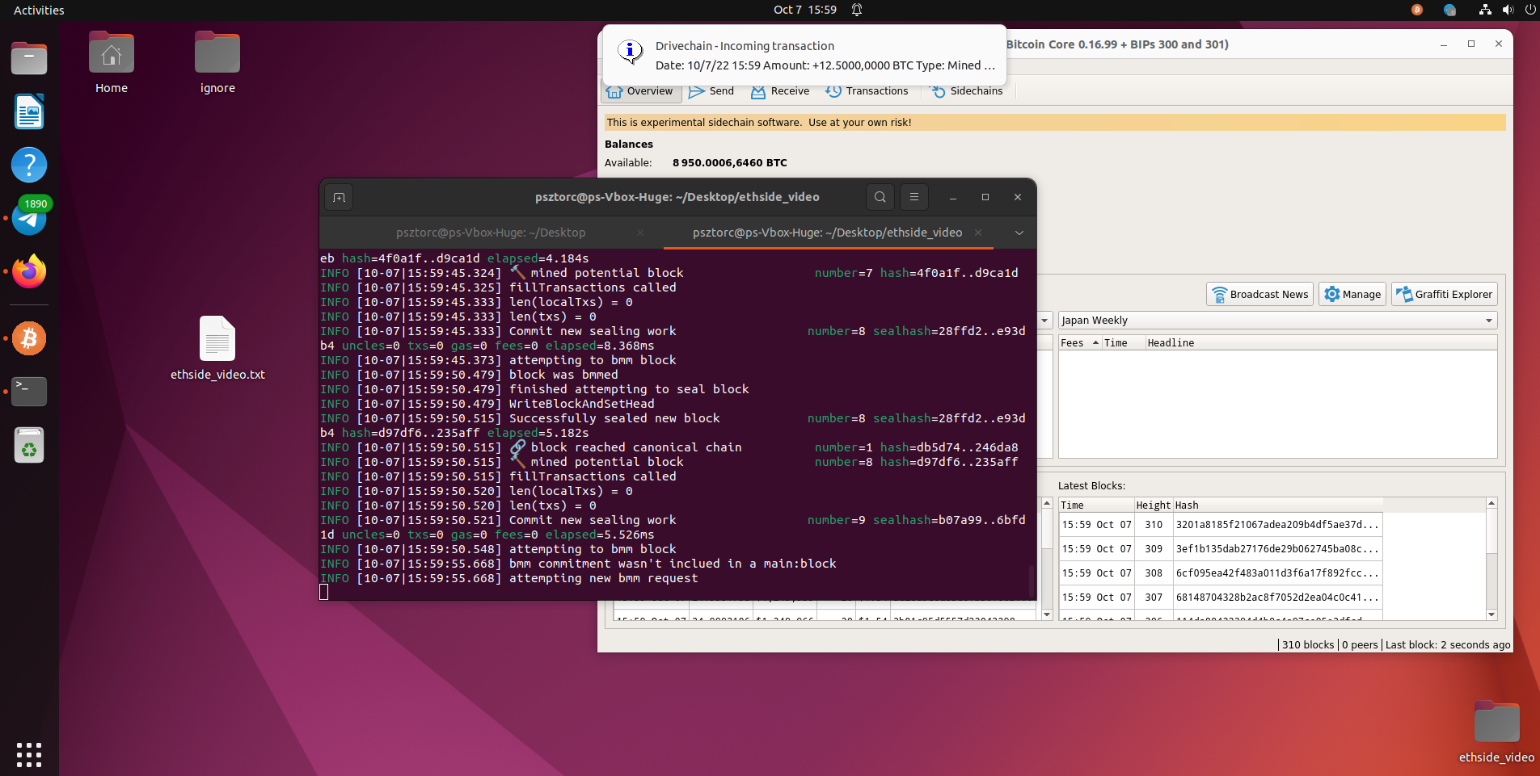
Task: Select block 308 in Latest Blocks
Action: (1221, 573)
